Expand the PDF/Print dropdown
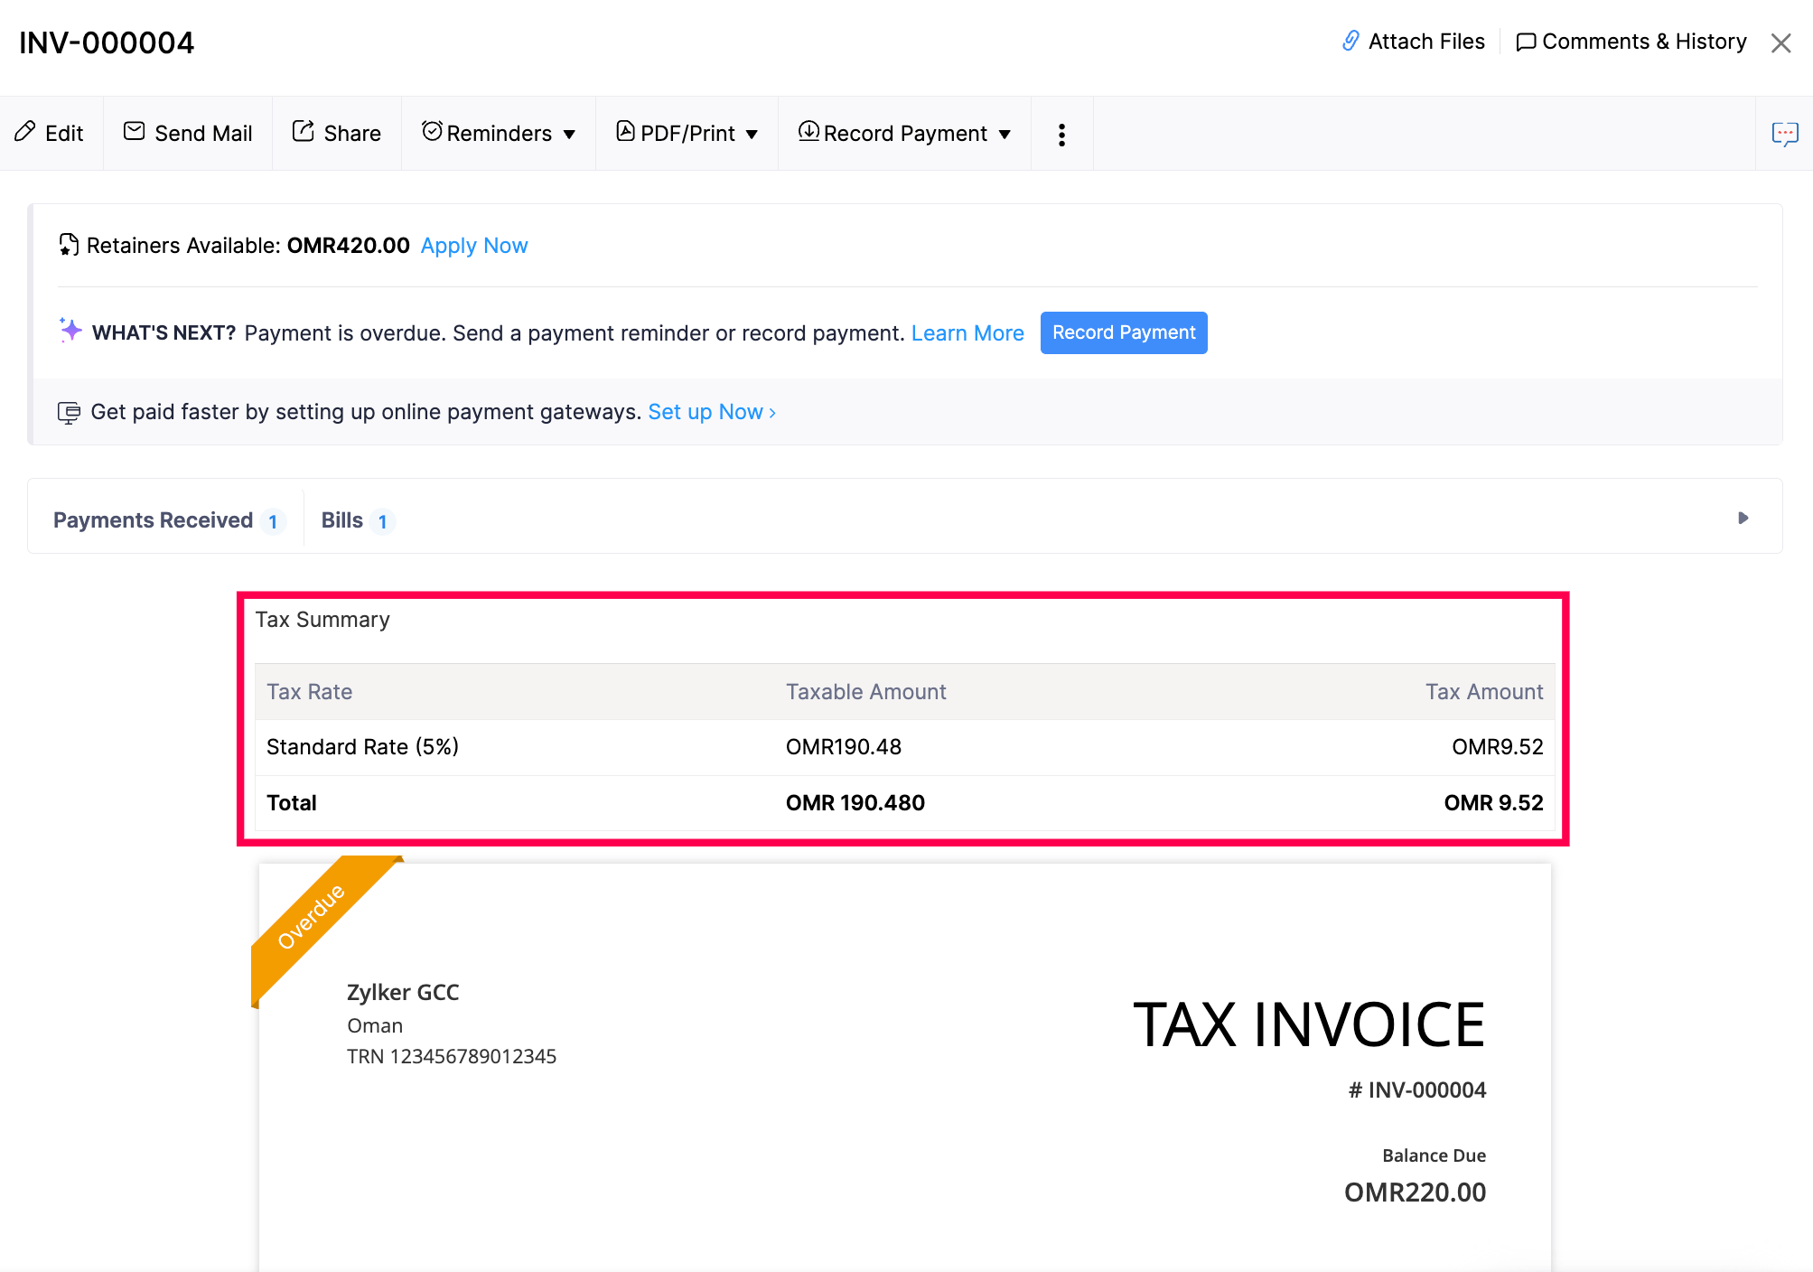This screenshot has height=1272, width=1813. click(752, 133)
